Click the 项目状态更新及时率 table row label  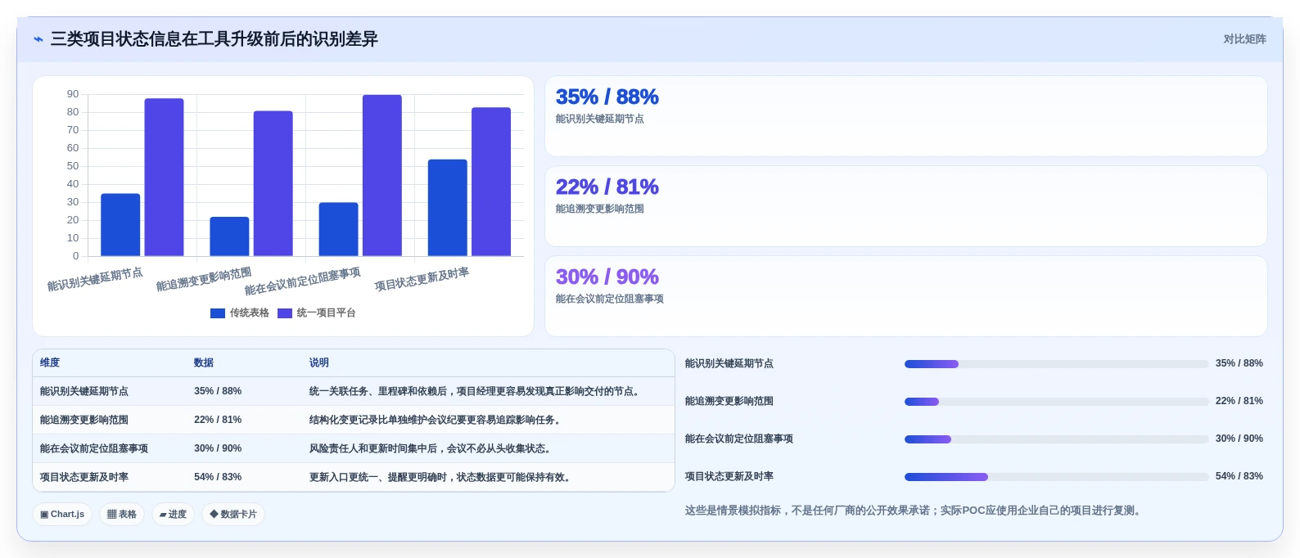[x=84, y=477]
